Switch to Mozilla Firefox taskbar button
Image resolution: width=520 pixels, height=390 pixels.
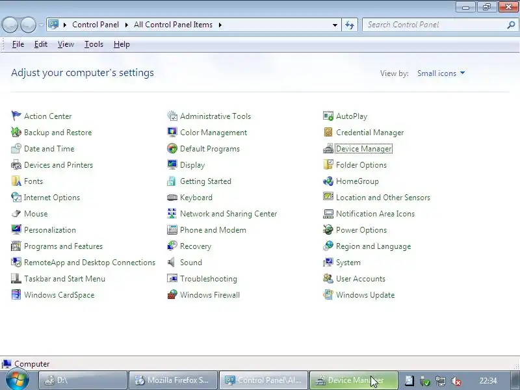173,380
